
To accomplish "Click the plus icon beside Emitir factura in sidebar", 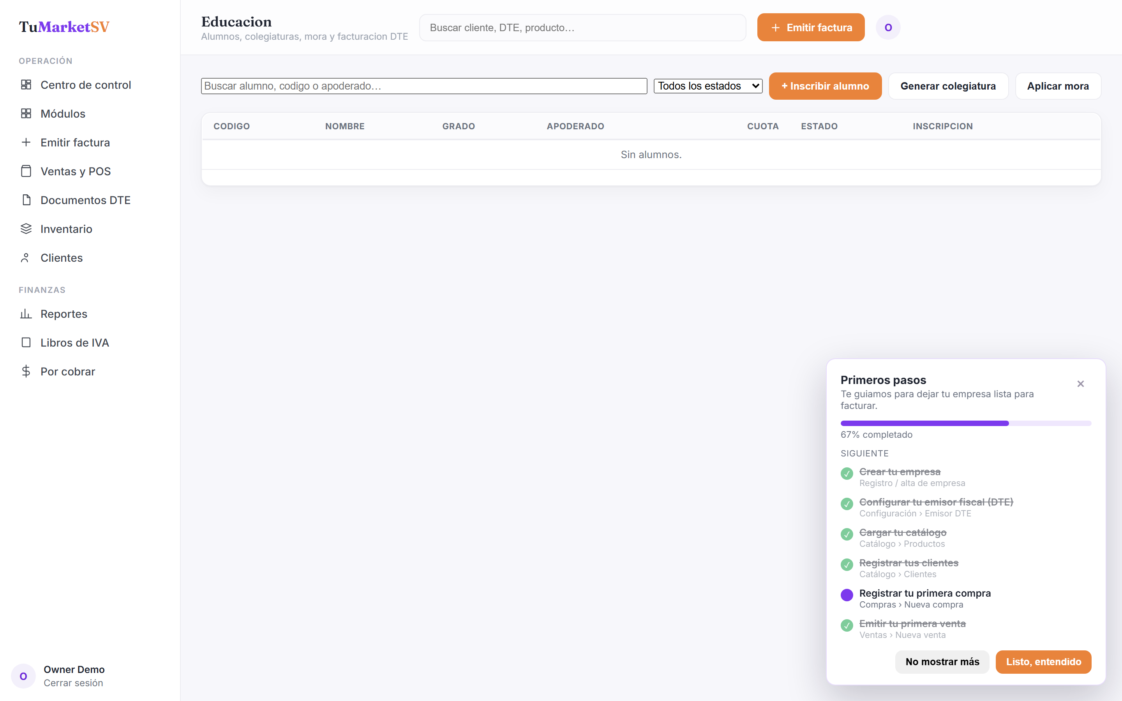I will tap(26, 142).
